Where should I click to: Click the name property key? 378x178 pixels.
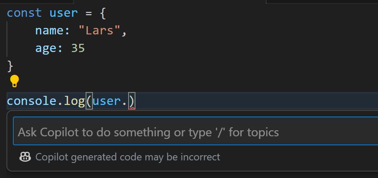tap(49, 31)
